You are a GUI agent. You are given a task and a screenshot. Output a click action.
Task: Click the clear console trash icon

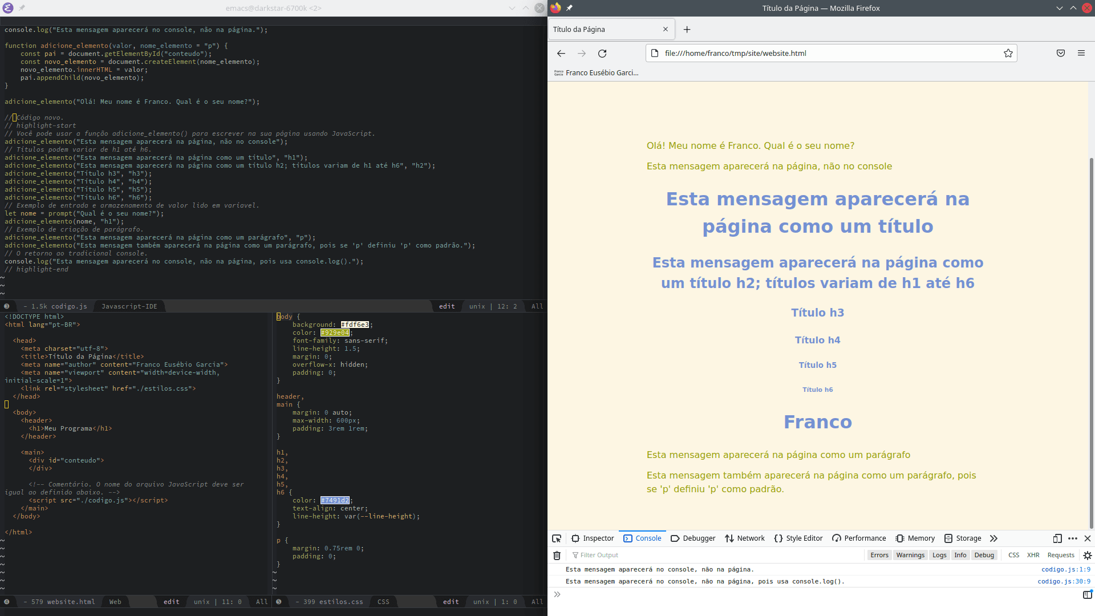coord(557,555)
